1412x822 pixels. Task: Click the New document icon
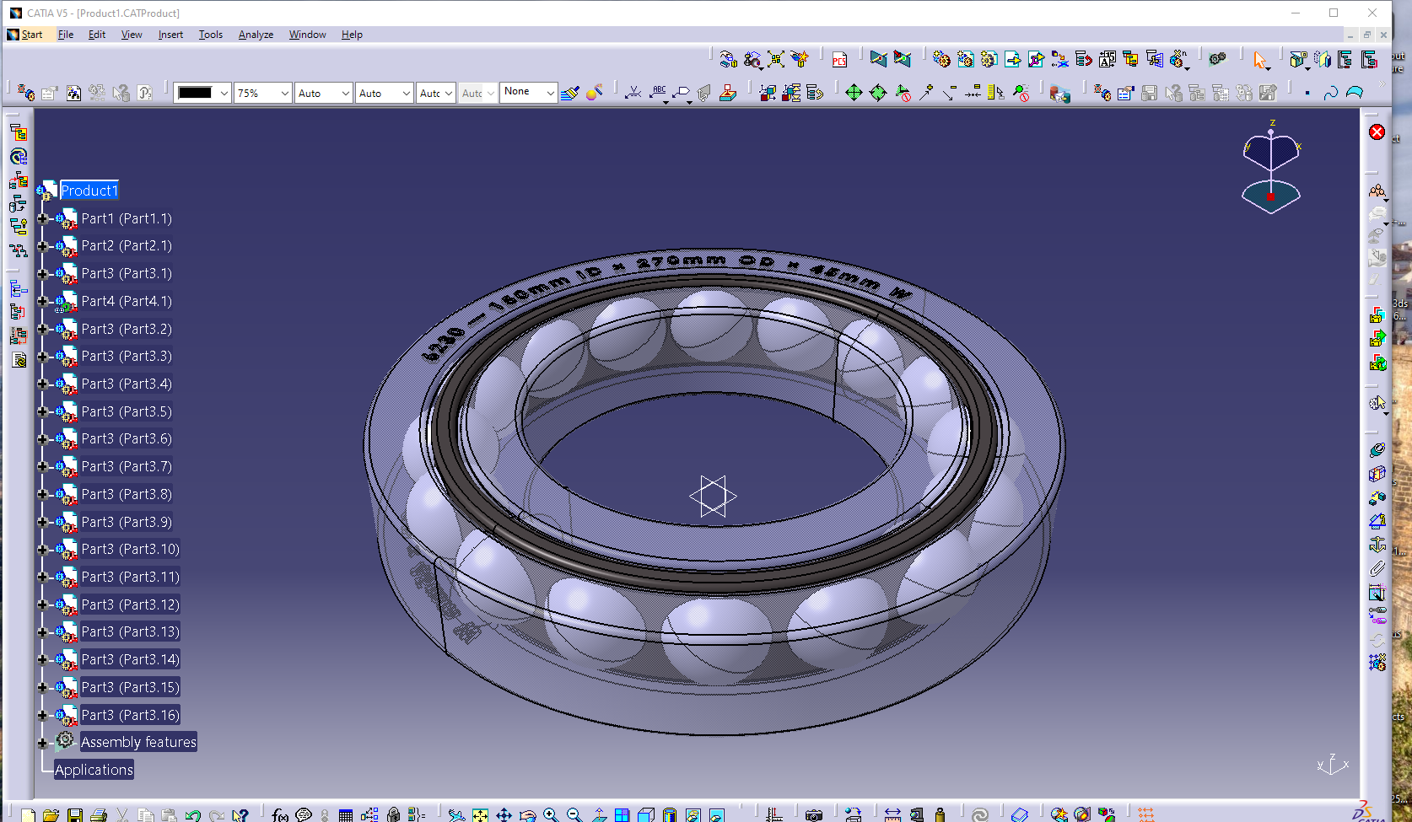click(28, 815)
